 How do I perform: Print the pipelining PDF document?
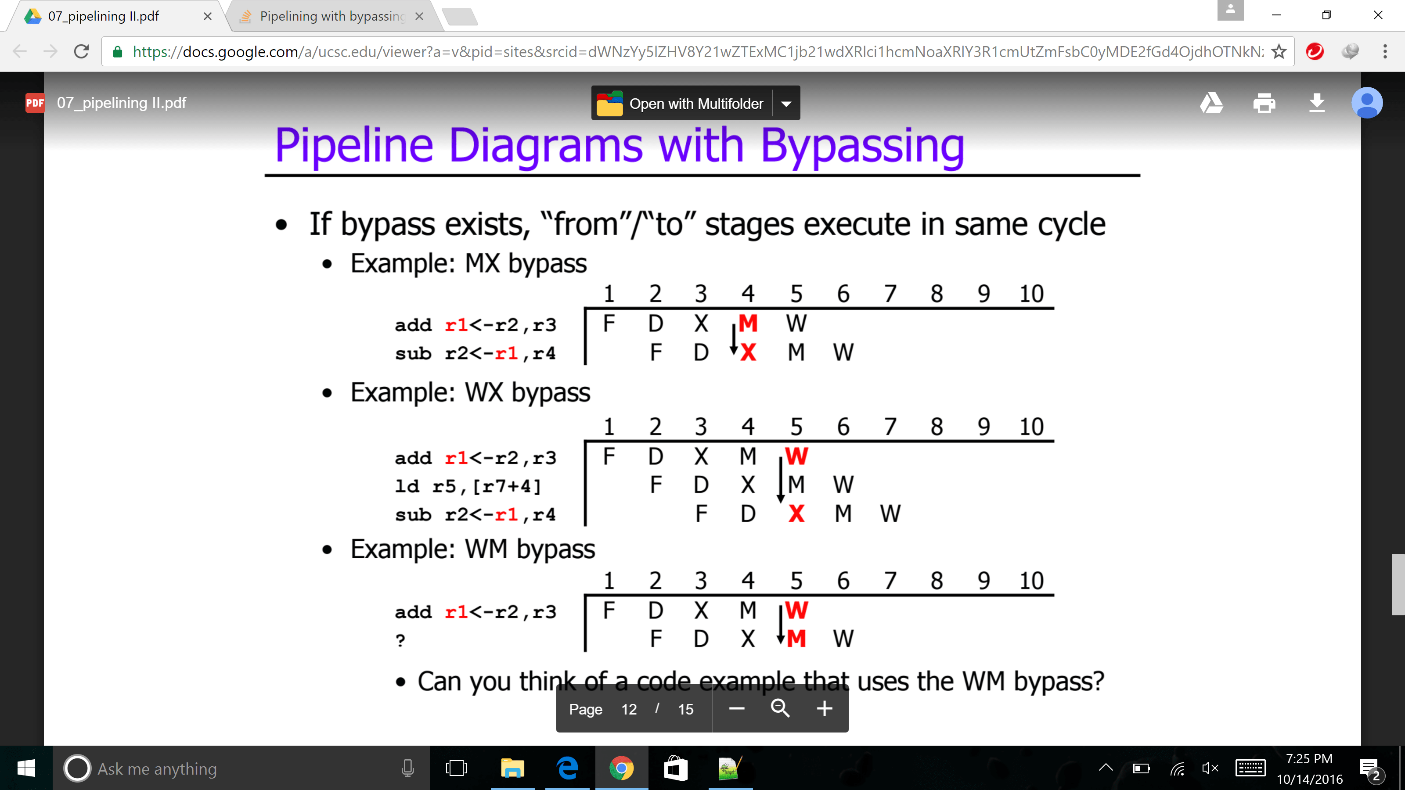(x=1264, y=103)
